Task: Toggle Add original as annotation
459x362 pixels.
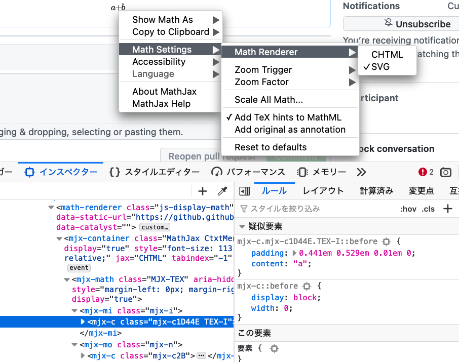Action: coord(290,130)
